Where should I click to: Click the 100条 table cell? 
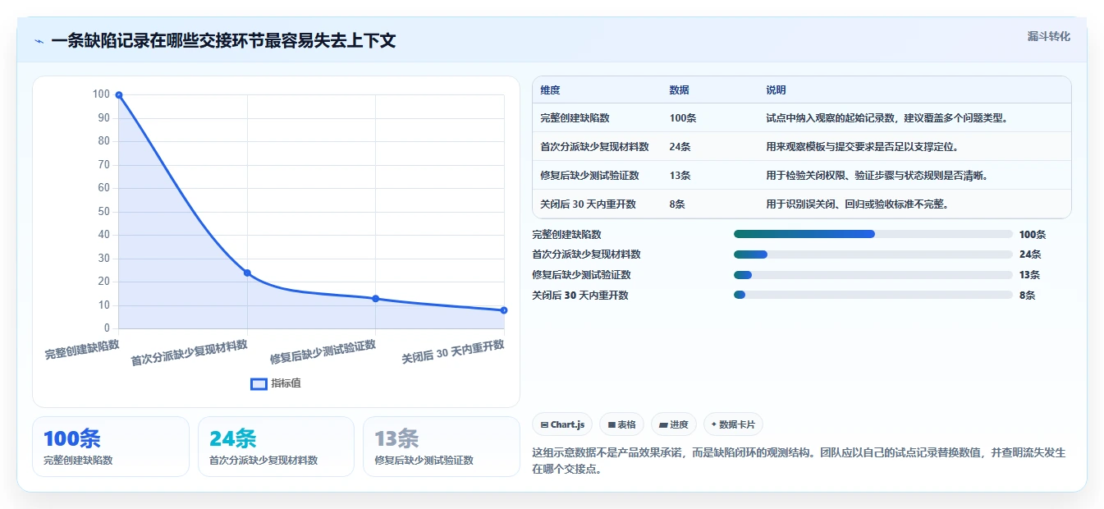(x=683, y=118)
